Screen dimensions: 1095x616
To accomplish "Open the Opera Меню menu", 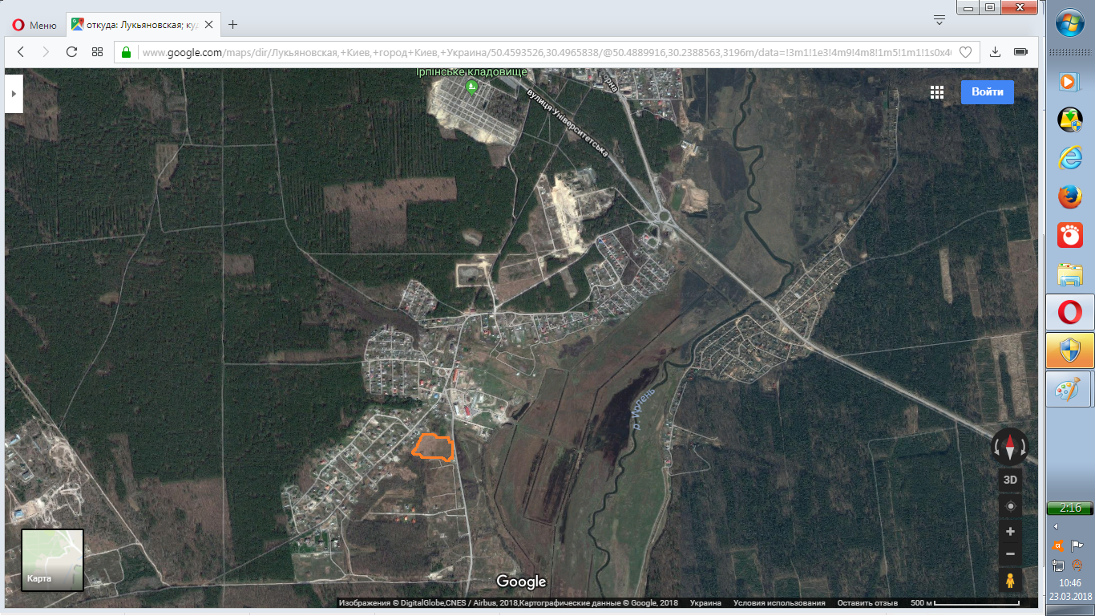I will [34, 25].
